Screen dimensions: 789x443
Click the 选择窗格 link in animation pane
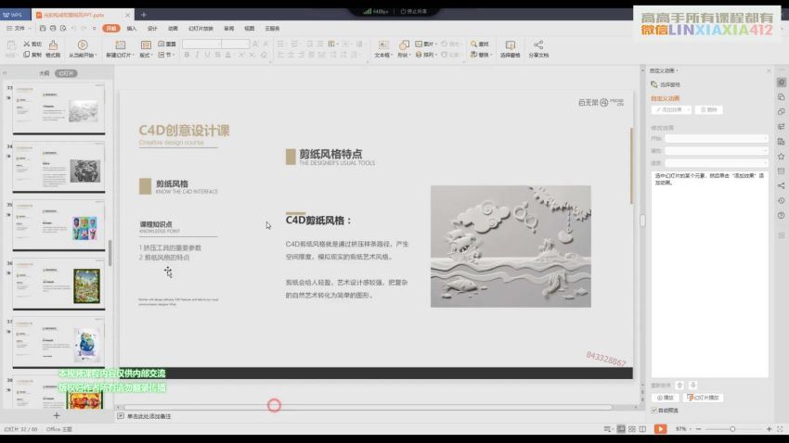click(x=666, y=84)
